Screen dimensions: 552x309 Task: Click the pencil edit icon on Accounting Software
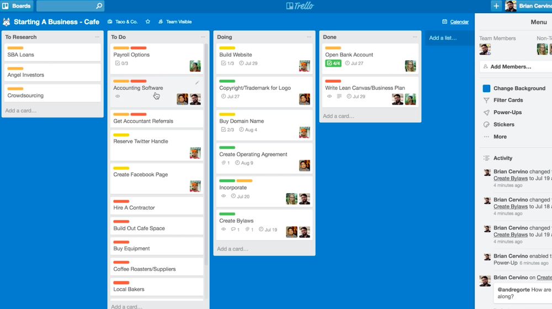[197, 83]
